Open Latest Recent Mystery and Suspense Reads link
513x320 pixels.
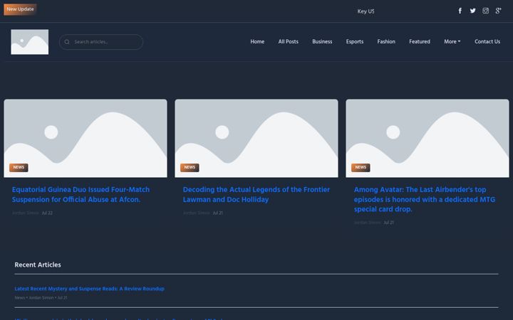pyautogui.click(x=89, y=289)
